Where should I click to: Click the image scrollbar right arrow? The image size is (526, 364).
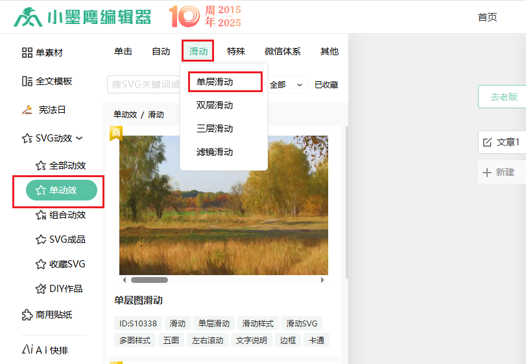pyautogui.click(x=322, y=280)
